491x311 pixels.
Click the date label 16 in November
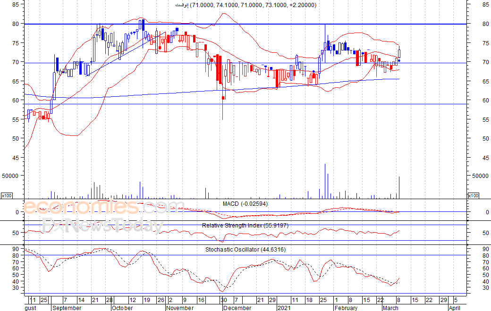pyautogui.click(x=201, y=300)
